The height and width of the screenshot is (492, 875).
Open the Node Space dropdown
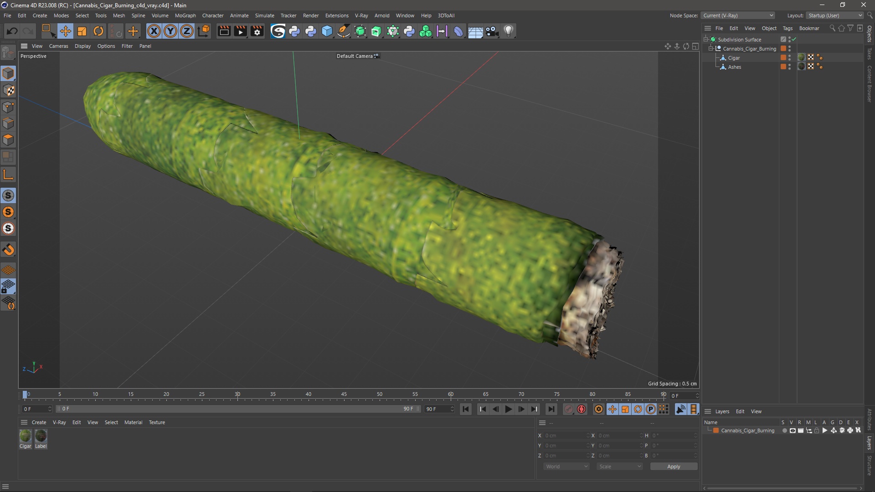(x=738, y=15)
